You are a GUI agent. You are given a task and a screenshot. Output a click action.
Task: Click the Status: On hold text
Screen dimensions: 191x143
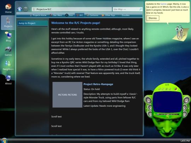(x=92, y=89)
